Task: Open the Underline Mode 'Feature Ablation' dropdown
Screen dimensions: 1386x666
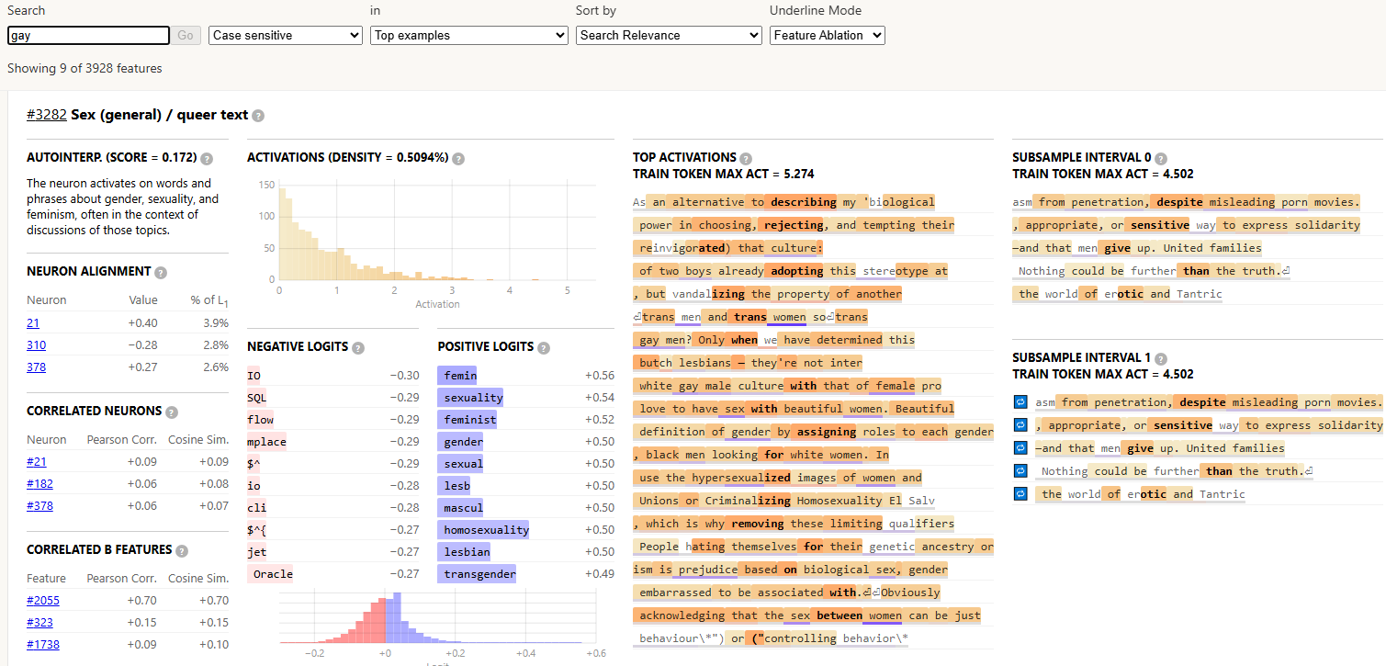Action: coord(828,35)
